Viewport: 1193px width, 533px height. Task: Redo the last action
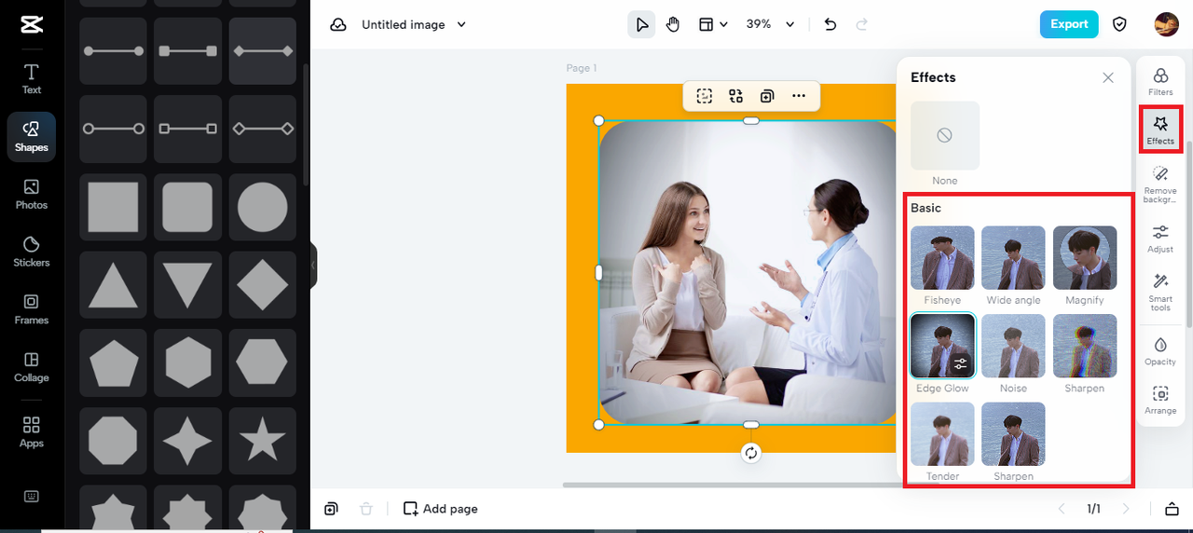[x=862, y=25]
